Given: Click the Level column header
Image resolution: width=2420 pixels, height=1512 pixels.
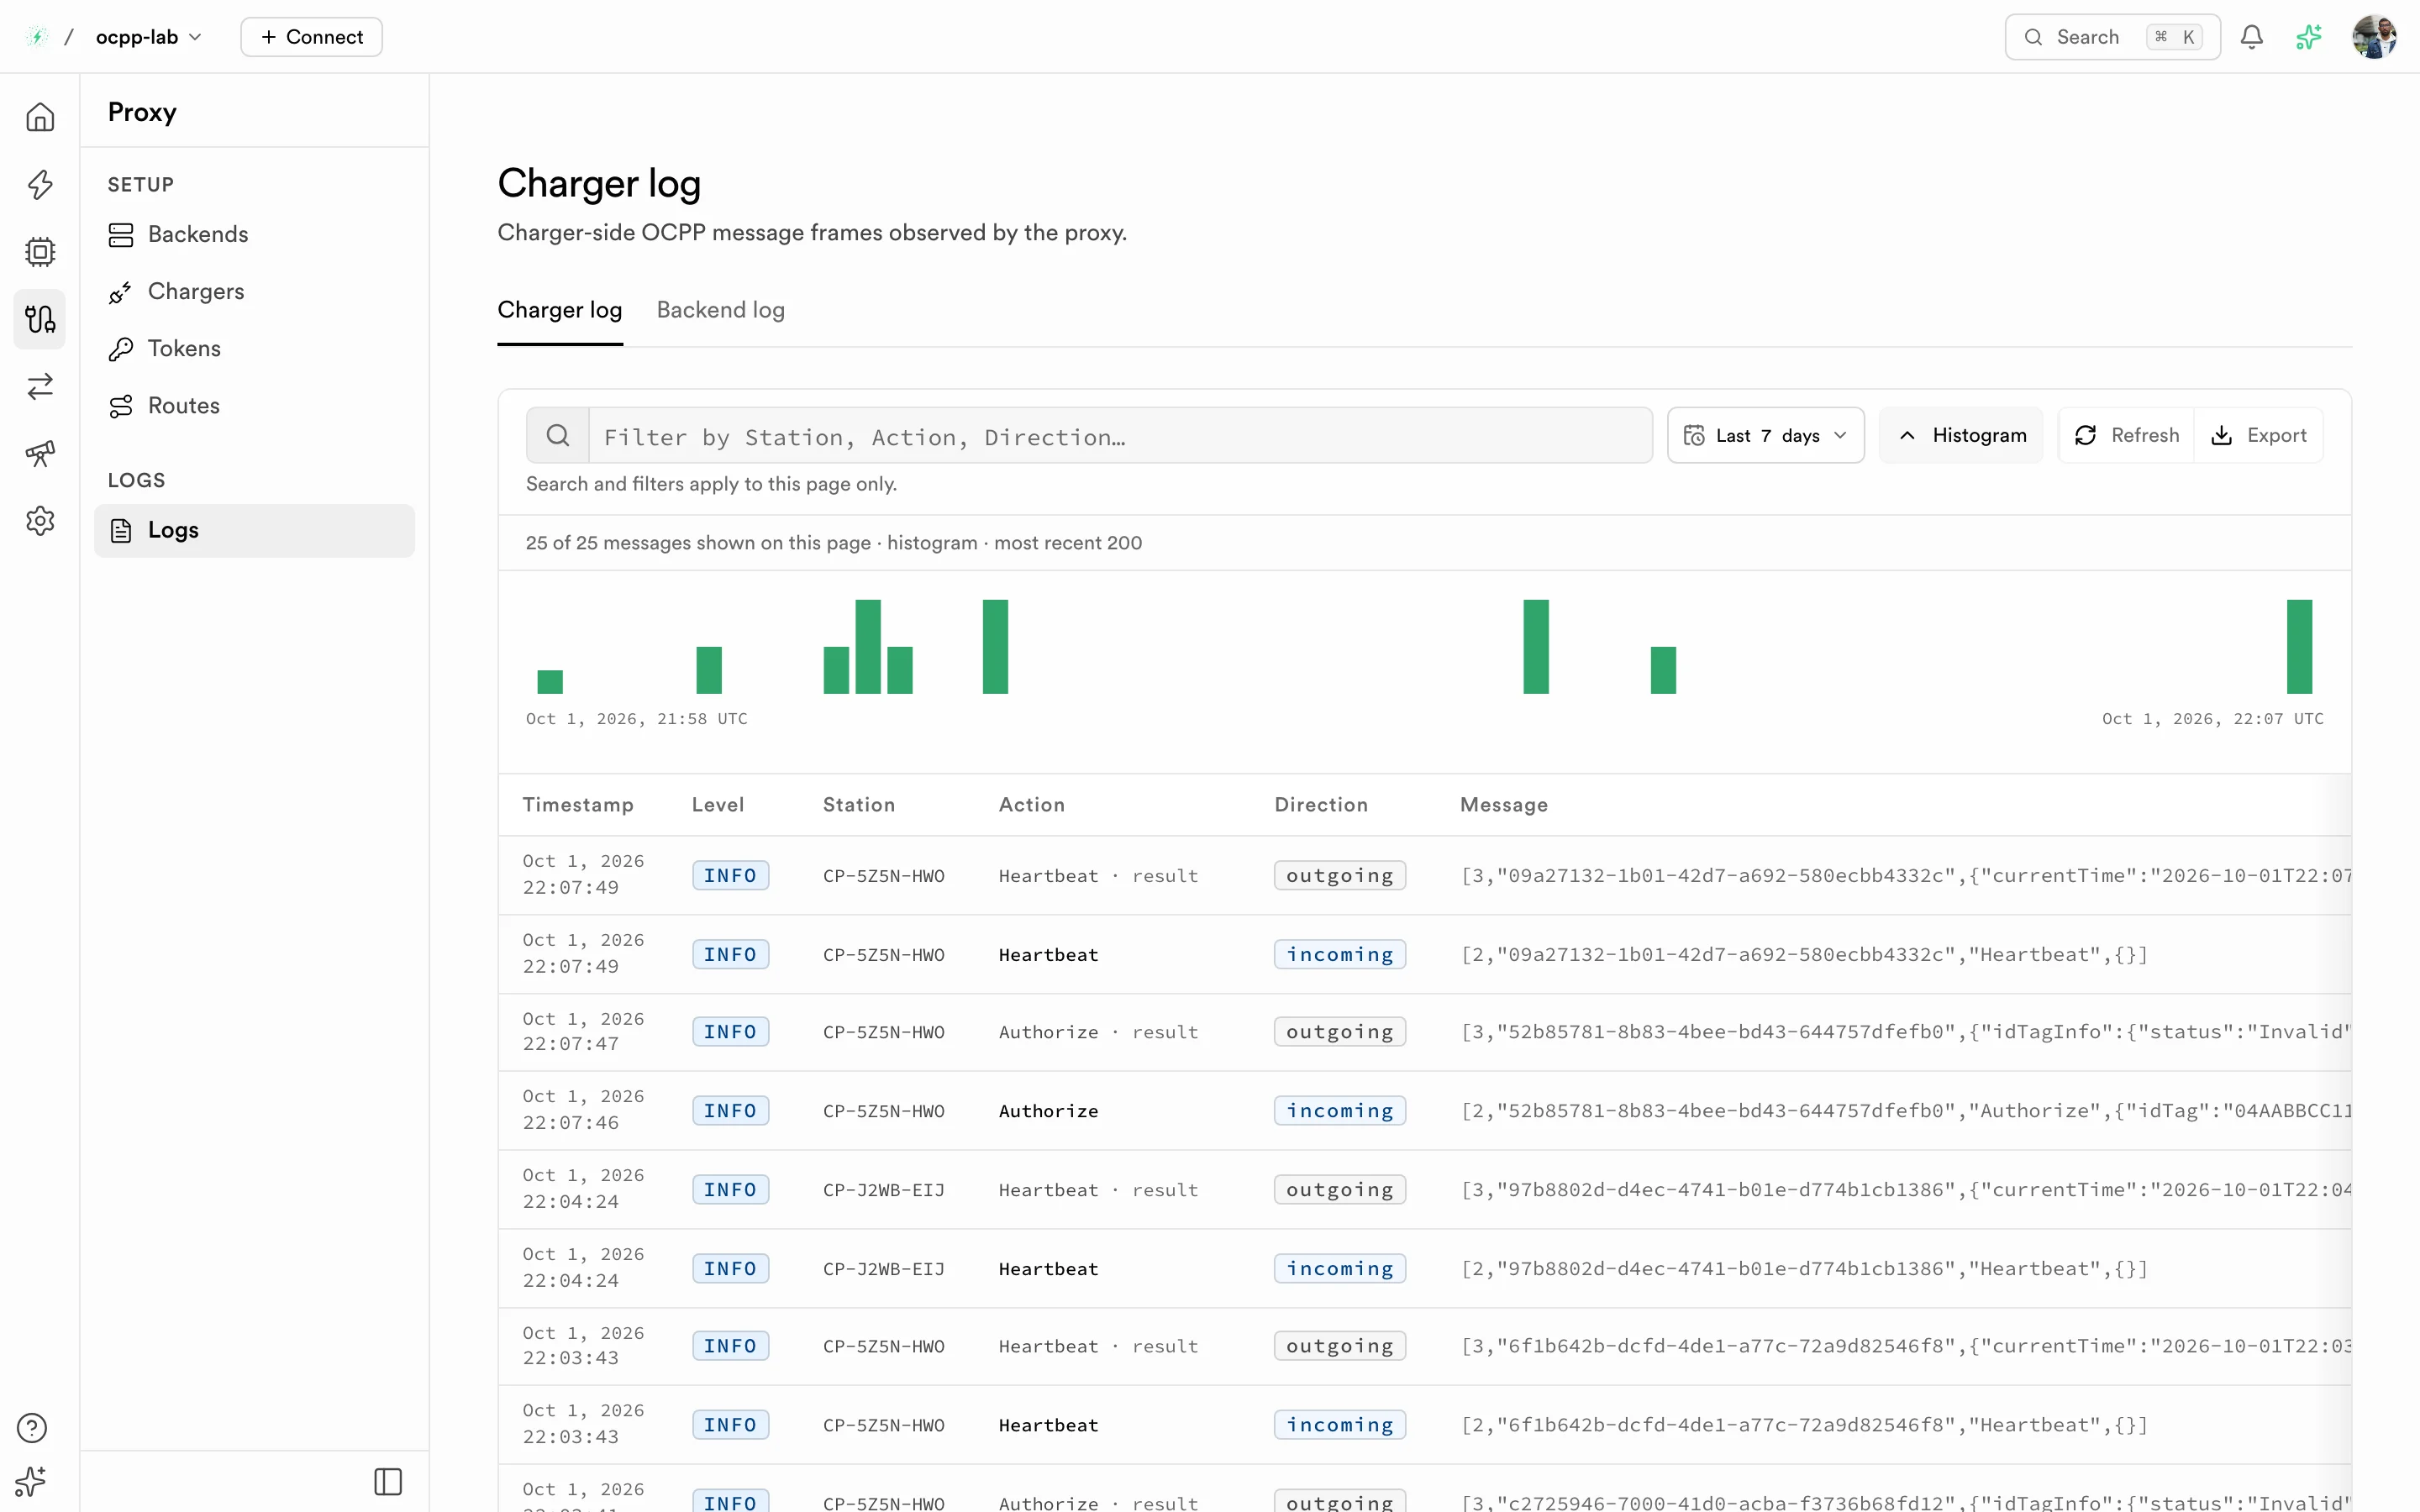Looking at the screenshot, I should click(x=718, y=804).
